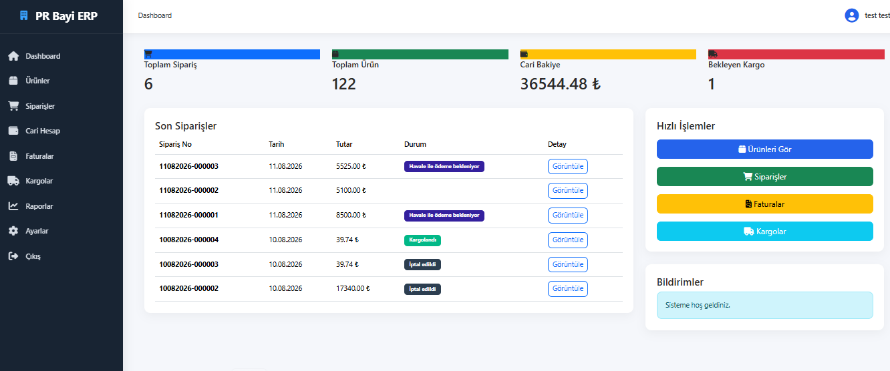Click the wallet icon on Cari Bakiye card
The image size is (890, 371).
coord(525,53)
